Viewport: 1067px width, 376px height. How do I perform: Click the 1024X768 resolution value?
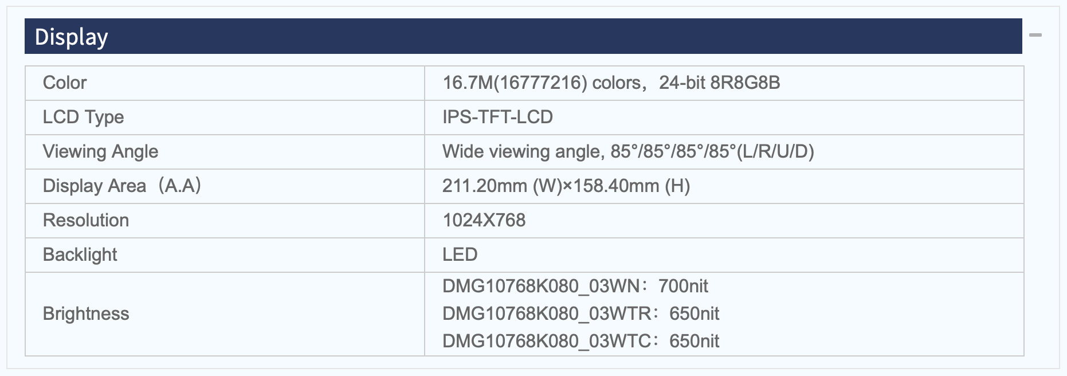[484, 220]
